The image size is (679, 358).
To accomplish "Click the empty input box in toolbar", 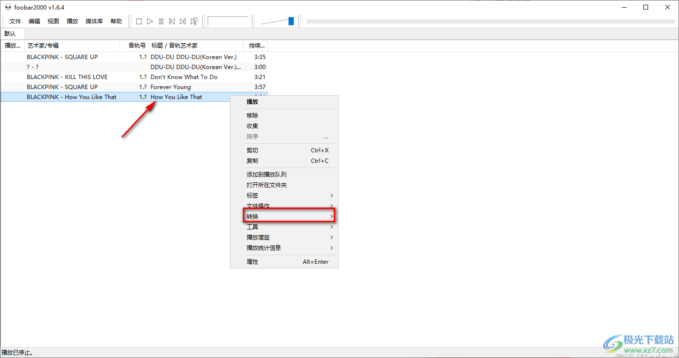I will click(229, 21).
